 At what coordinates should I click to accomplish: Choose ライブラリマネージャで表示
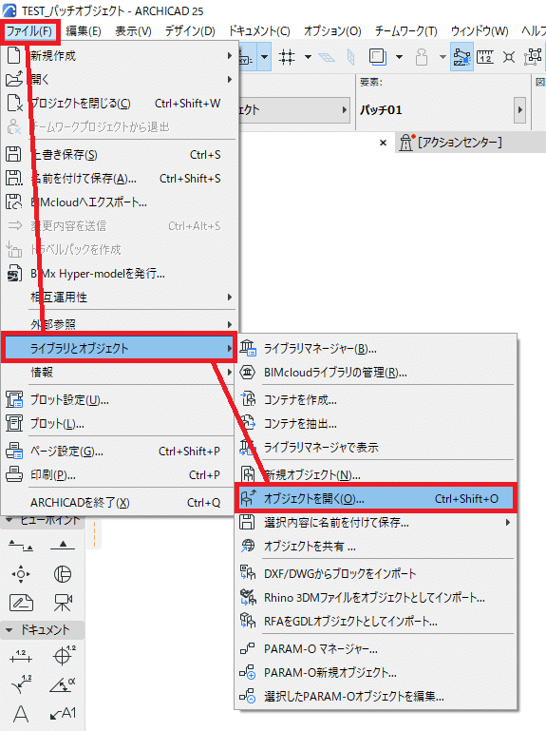coord(375,448)
